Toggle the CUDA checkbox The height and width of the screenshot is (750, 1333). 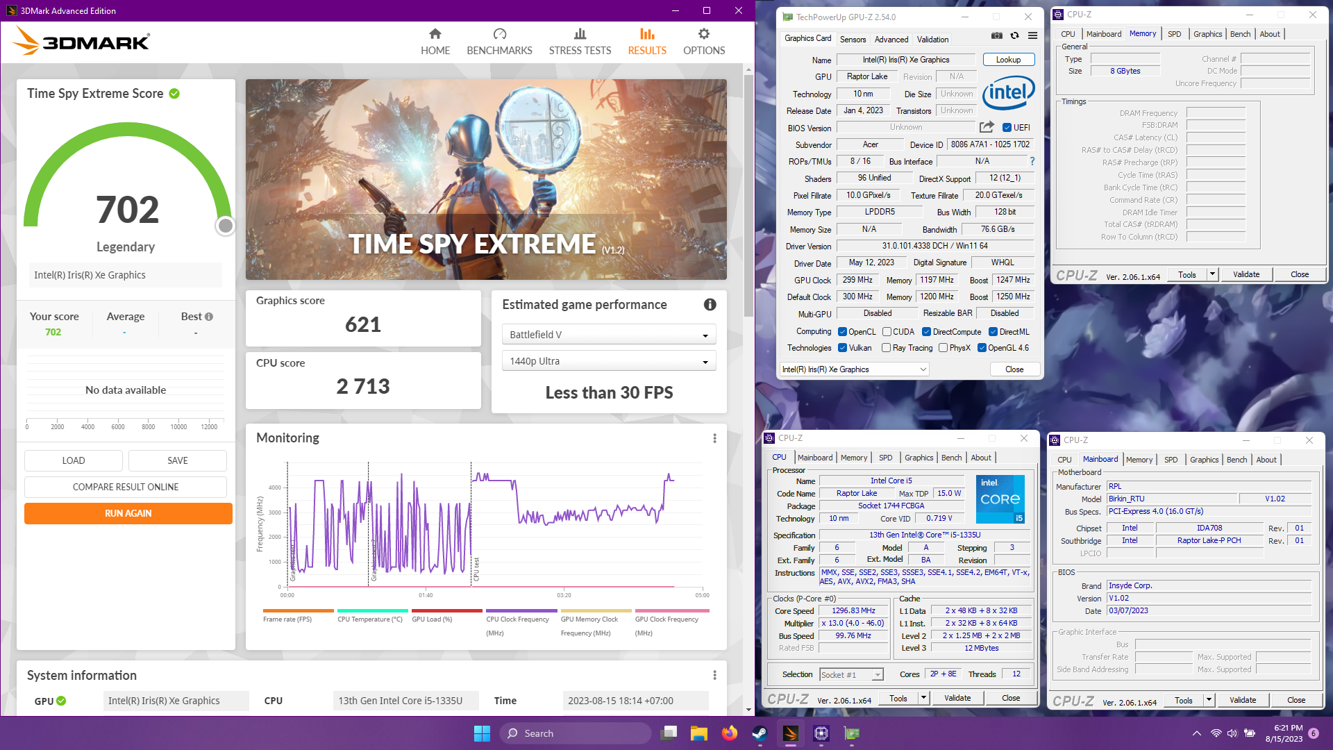887,332
